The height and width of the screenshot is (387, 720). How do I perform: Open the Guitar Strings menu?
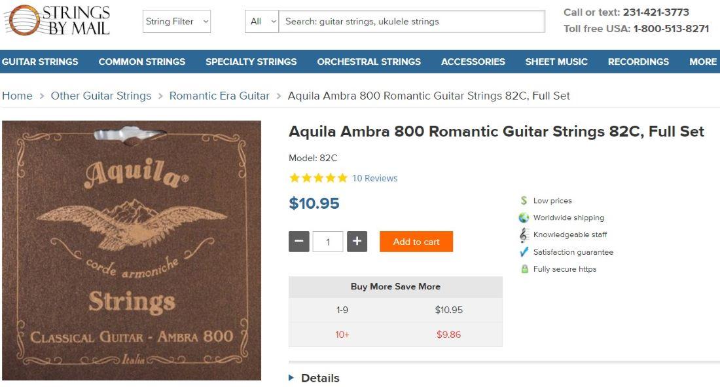40,62
